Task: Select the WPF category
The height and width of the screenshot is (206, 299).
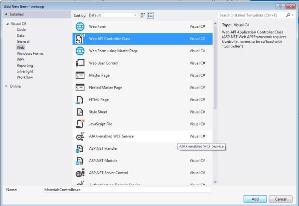Action: click(x=20, y=59)
